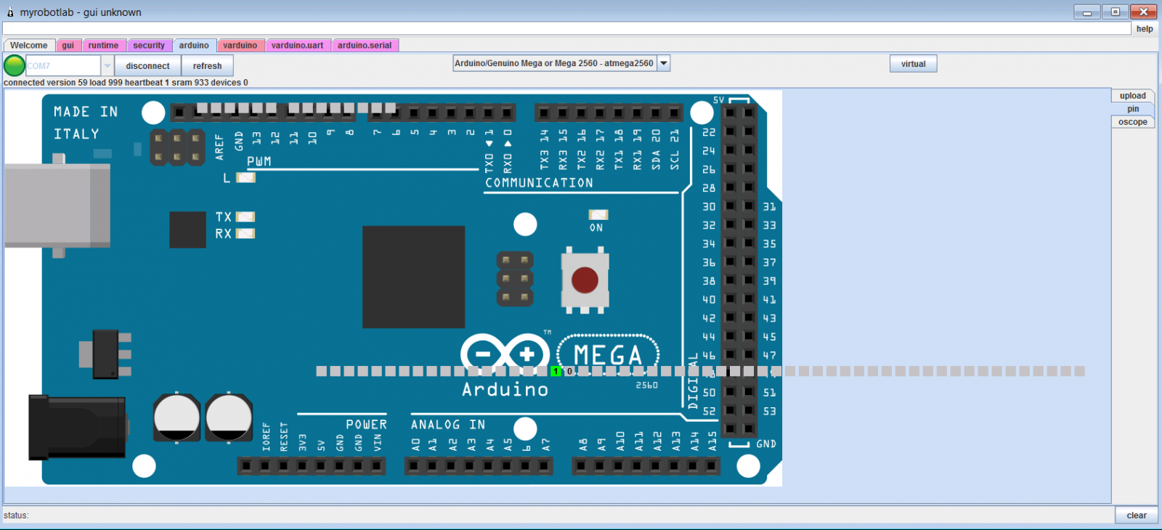Click the pin 0 marker beside green pin

(x=569, y=371)
